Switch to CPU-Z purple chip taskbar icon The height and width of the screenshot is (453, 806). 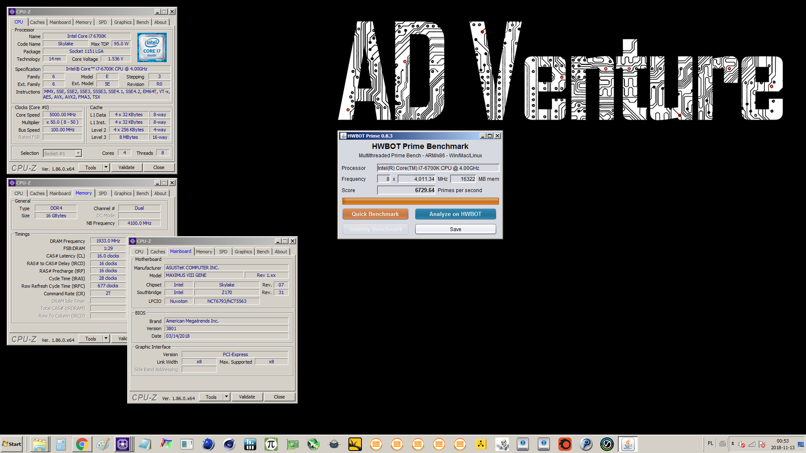click(x=123, y=444)
